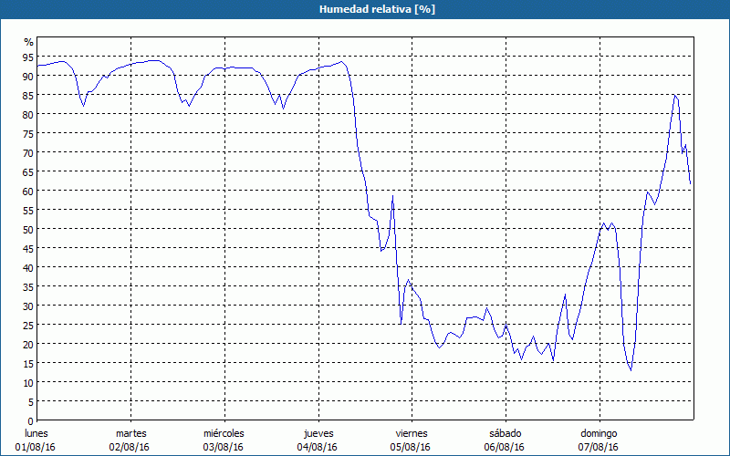The image size is (730, 456).
Task: Select the 'jueves' x-axis label
Action: pyautogui.click(x=318, y=433)
